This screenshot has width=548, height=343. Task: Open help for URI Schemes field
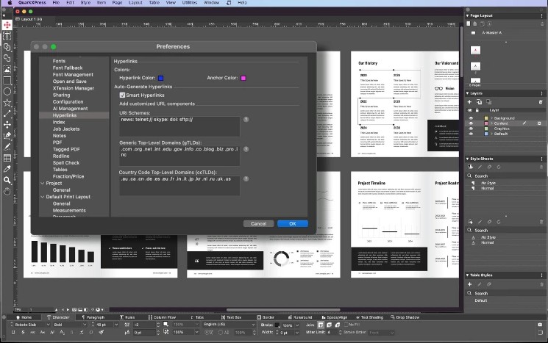coord(246,119)
